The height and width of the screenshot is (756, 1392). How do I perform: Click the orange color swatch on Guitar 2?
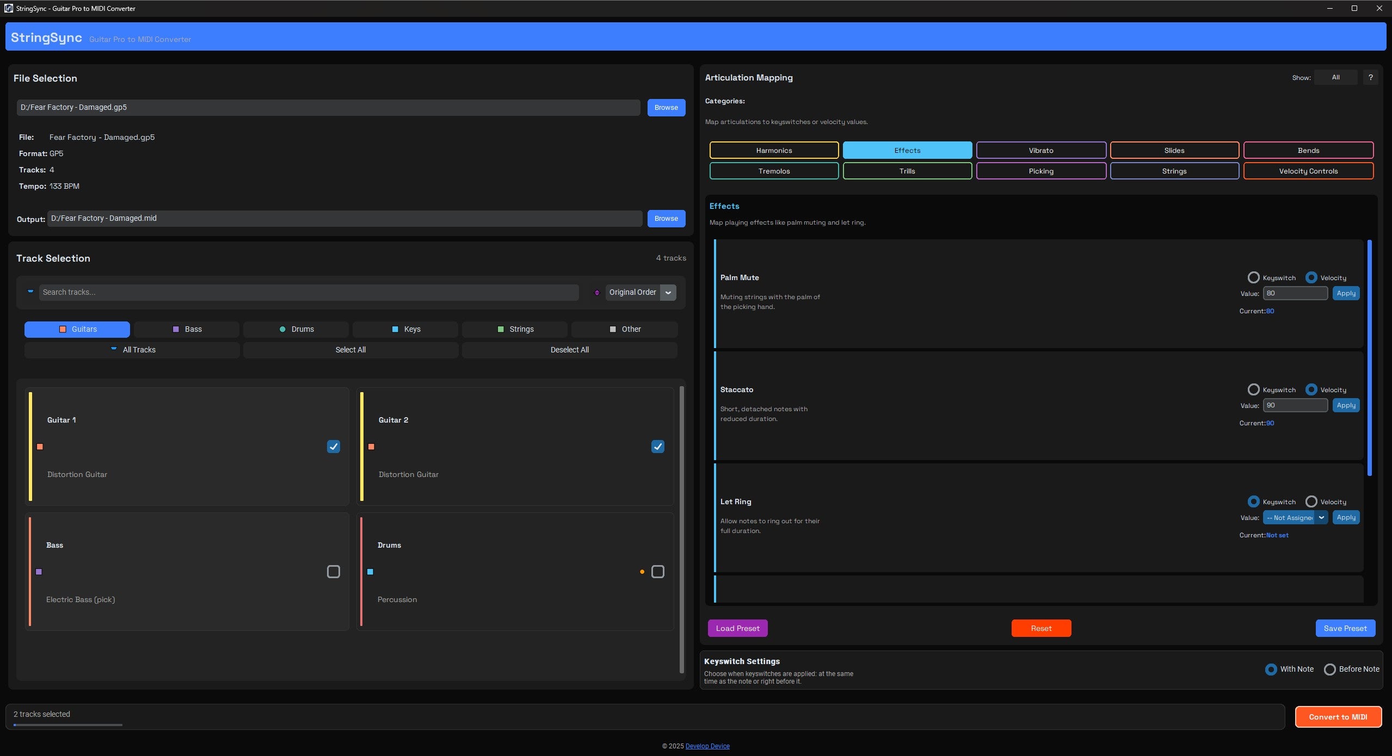pos(372,447)
